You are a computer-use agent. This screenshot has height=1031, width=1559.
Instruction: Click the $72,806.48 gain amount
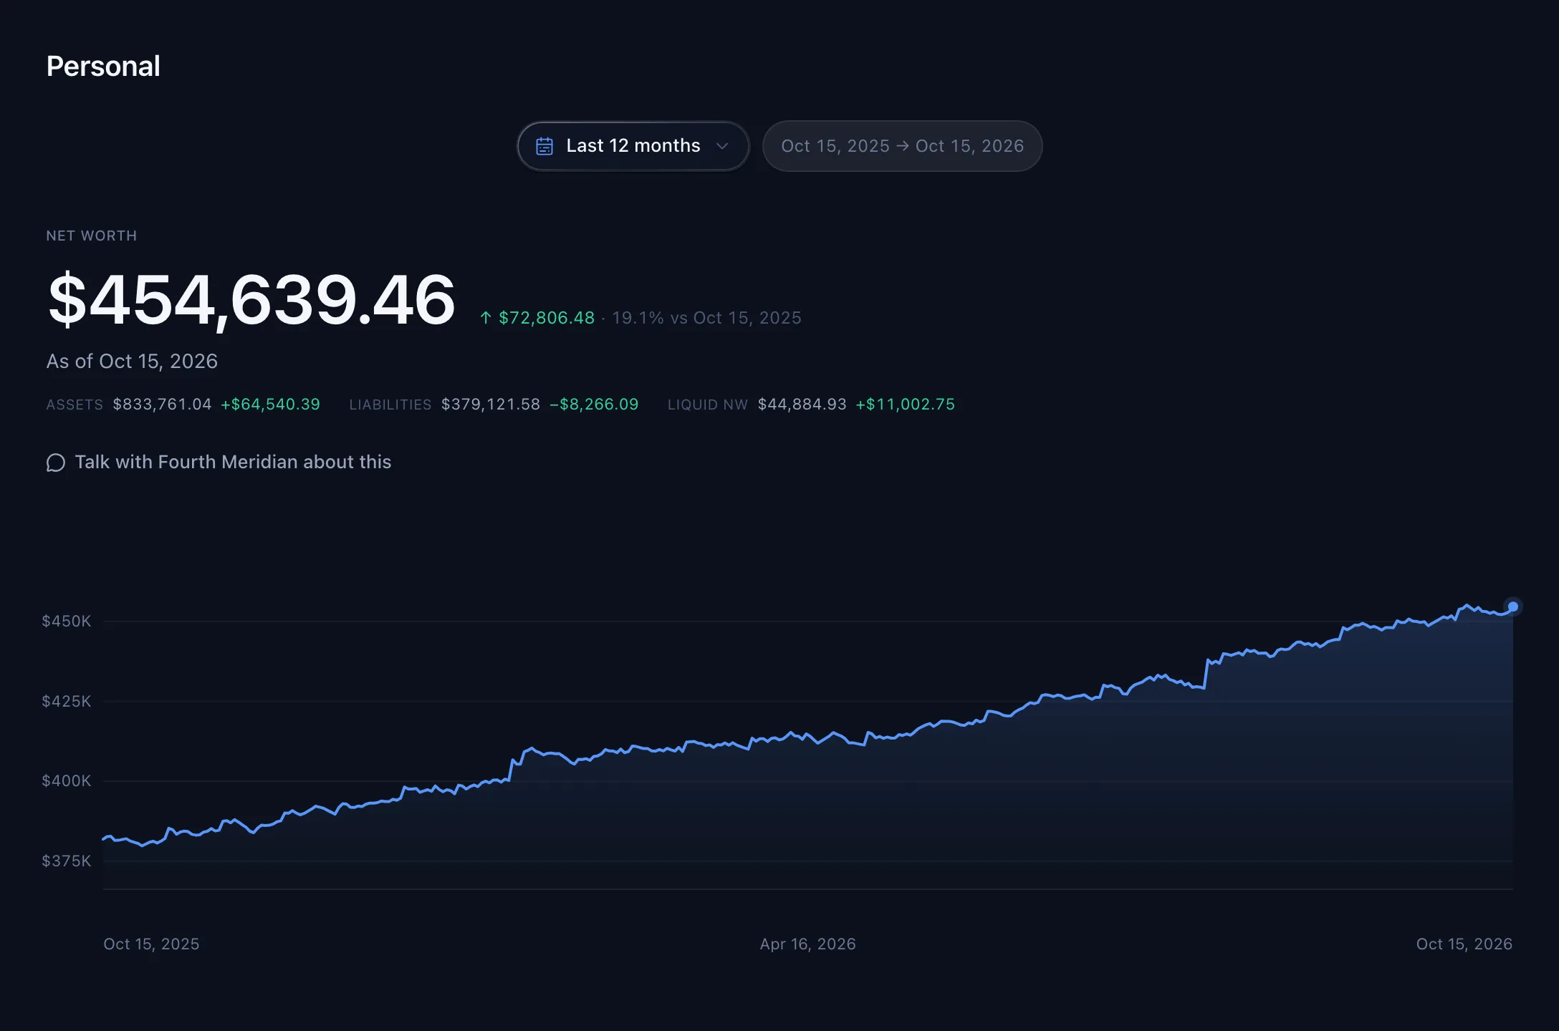pyautogui.click(x=547, y=318)
